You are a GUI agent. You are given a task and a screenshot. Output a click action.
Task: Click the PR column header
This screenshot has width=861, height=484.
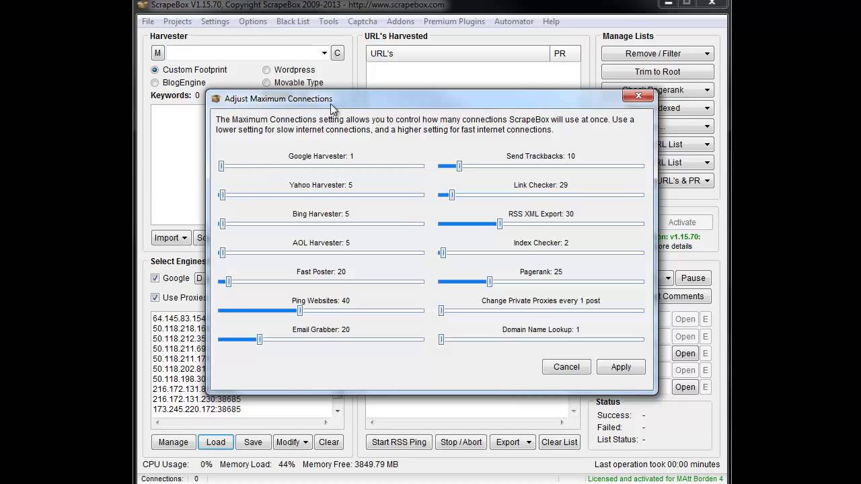coord(565,54)
